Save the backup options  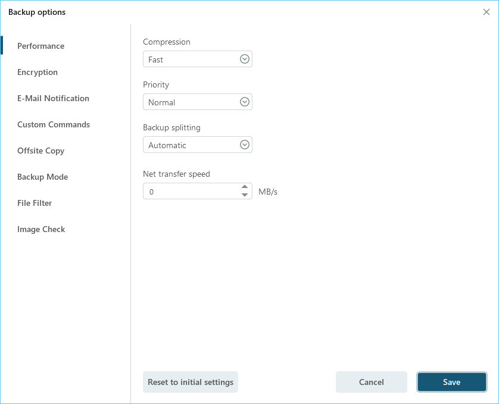pyautogui.click(x=451, y=382)
